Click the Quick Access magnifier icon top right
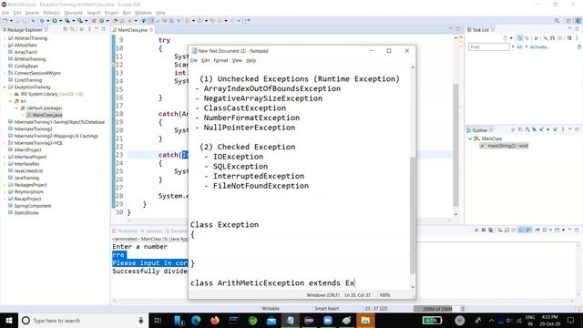583x328 pixels. tap(557, 20)
